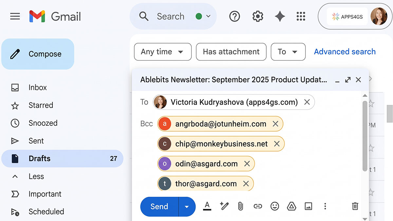This screenshot has width=393, height=221.
Task: Open the Advanced search link
Action: point(345,52)
